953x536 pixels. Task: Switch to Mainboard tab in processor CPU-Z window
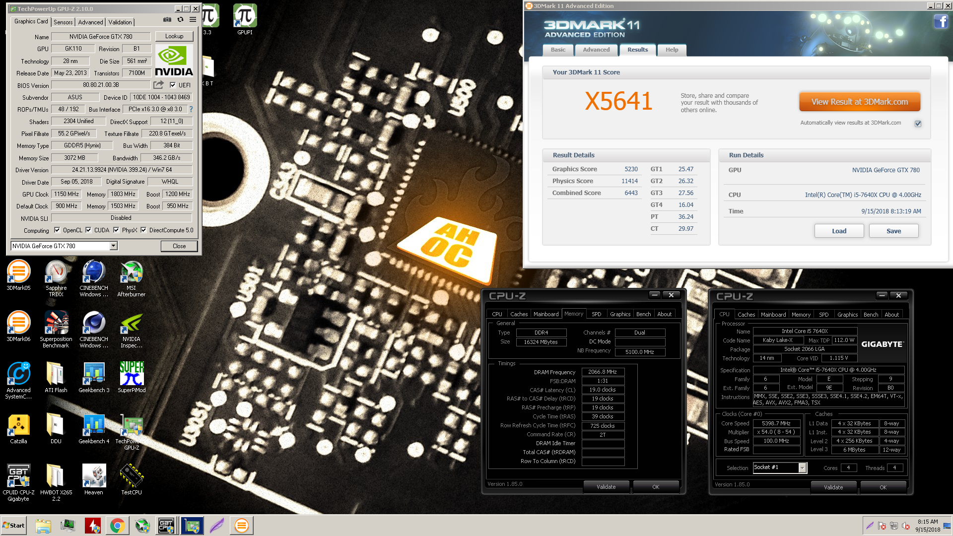click(773, 315)
